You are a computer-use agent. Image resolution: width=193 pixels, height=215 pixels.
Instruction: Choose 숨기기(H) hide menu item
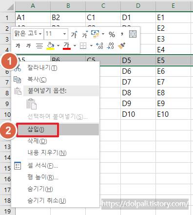[x=55, y=189]
